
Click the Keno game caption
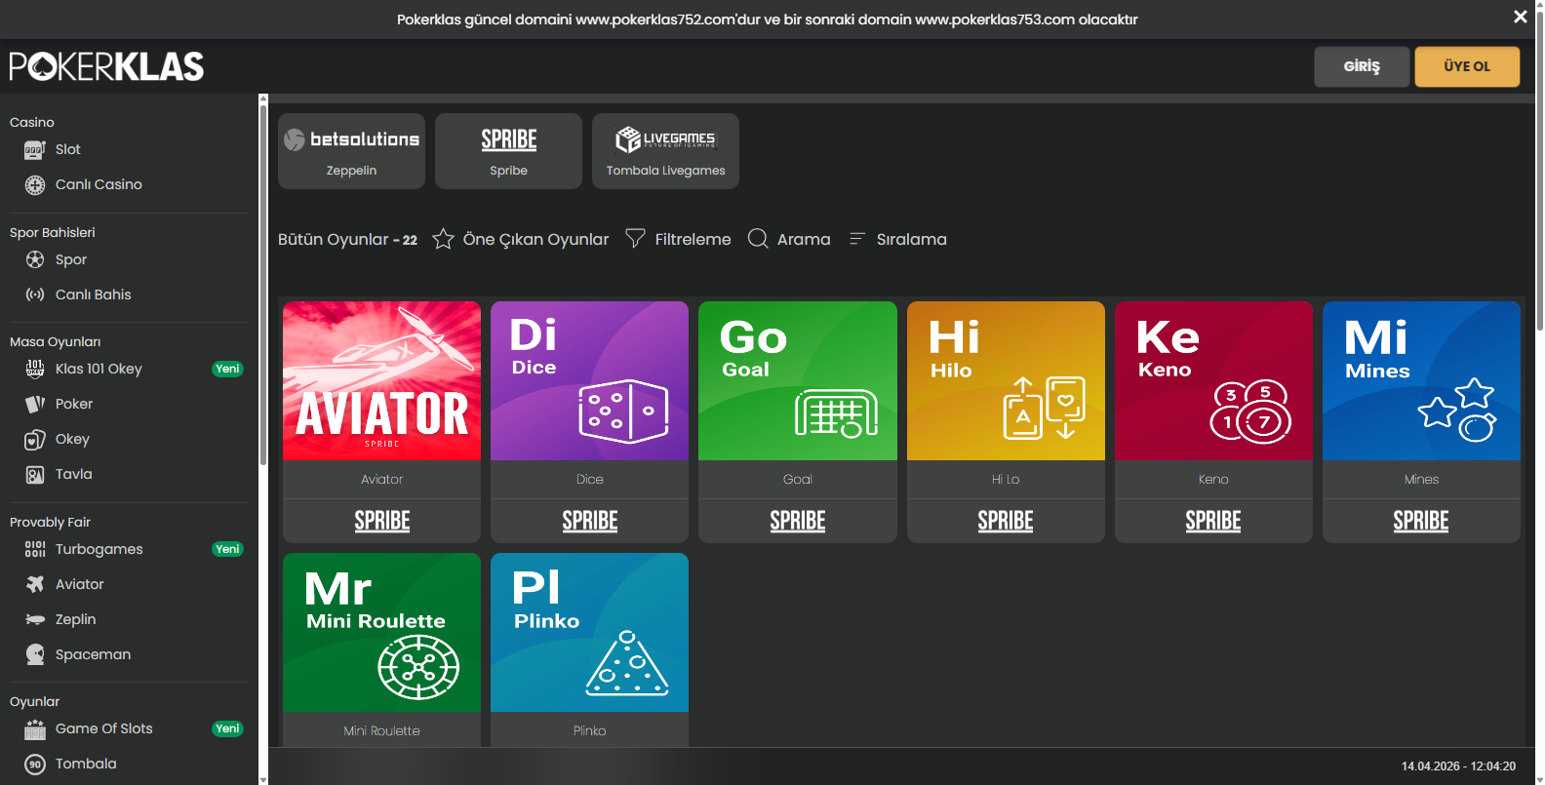pyautogui.click(x=1213, y=480)
